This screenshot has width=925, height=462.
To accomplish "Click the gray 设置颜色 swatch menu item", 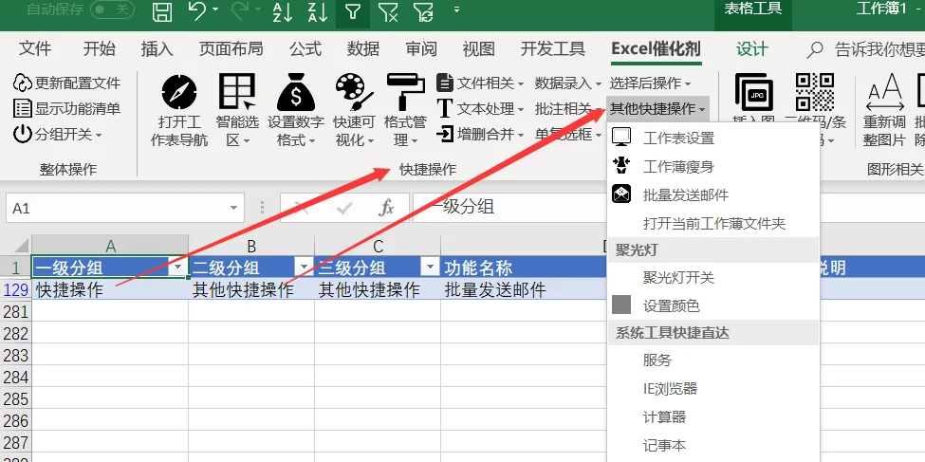I will (713, 305).
